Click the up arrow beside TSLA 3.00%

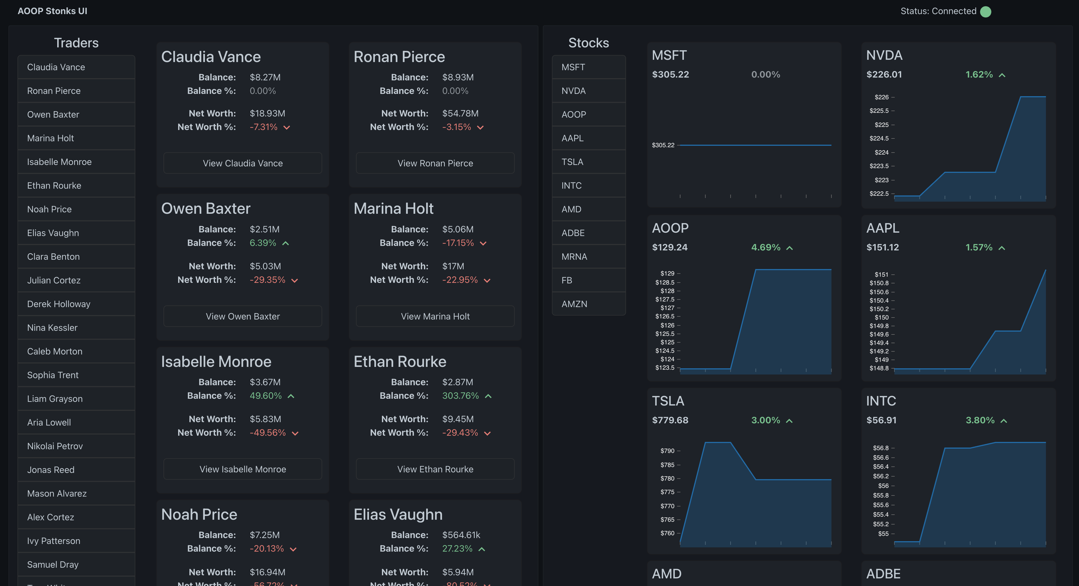pyautogui.click(x=789, y=421)
